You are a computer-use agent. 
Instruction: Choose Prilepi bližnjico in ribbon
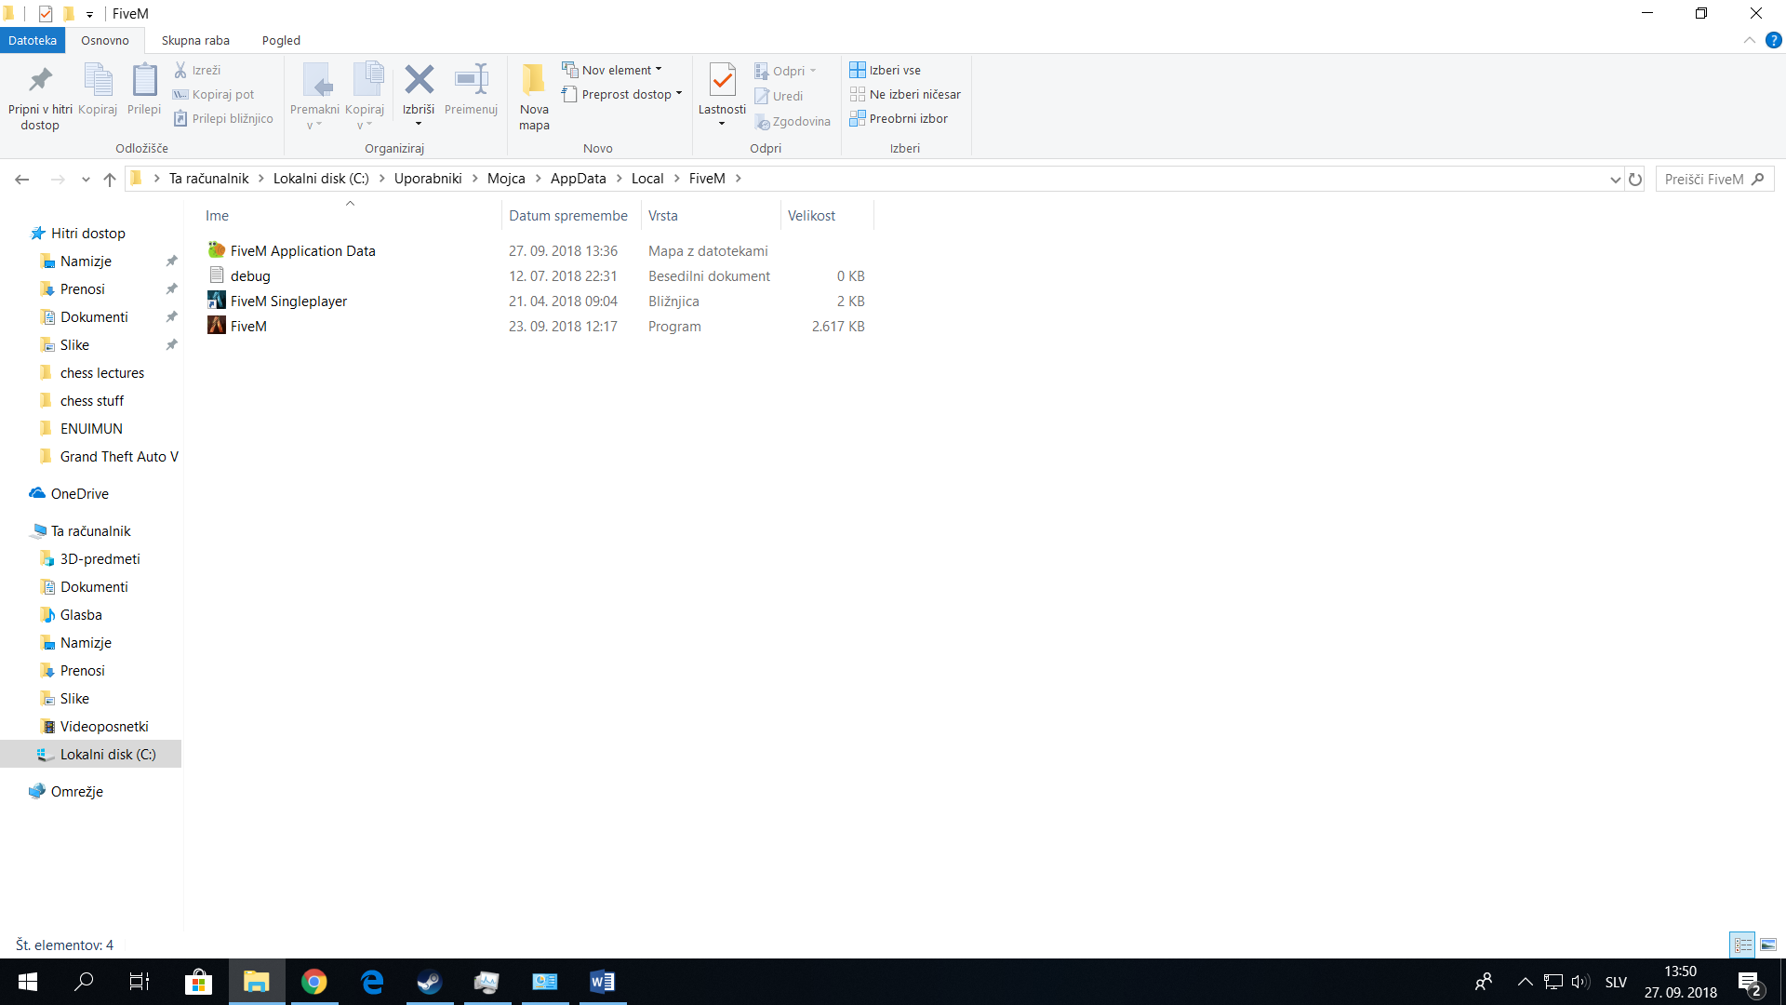pyautogui.click(x=223, y=118)
